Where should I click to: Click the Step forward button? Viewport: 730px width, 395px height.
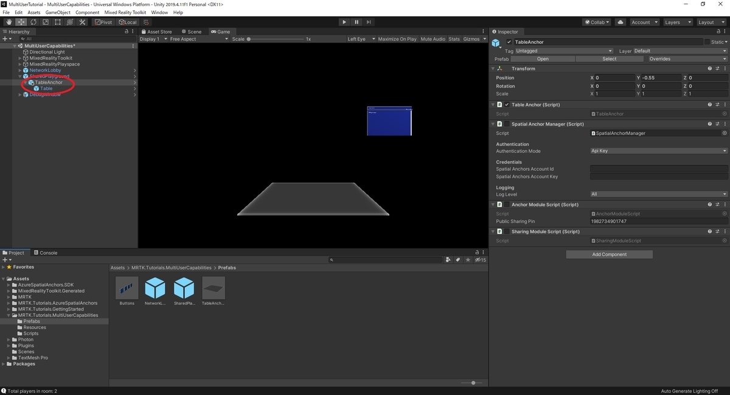click(x=369, y=22)
